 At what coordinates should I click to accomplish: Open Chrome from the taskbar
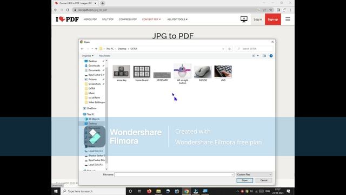[187, 191]
